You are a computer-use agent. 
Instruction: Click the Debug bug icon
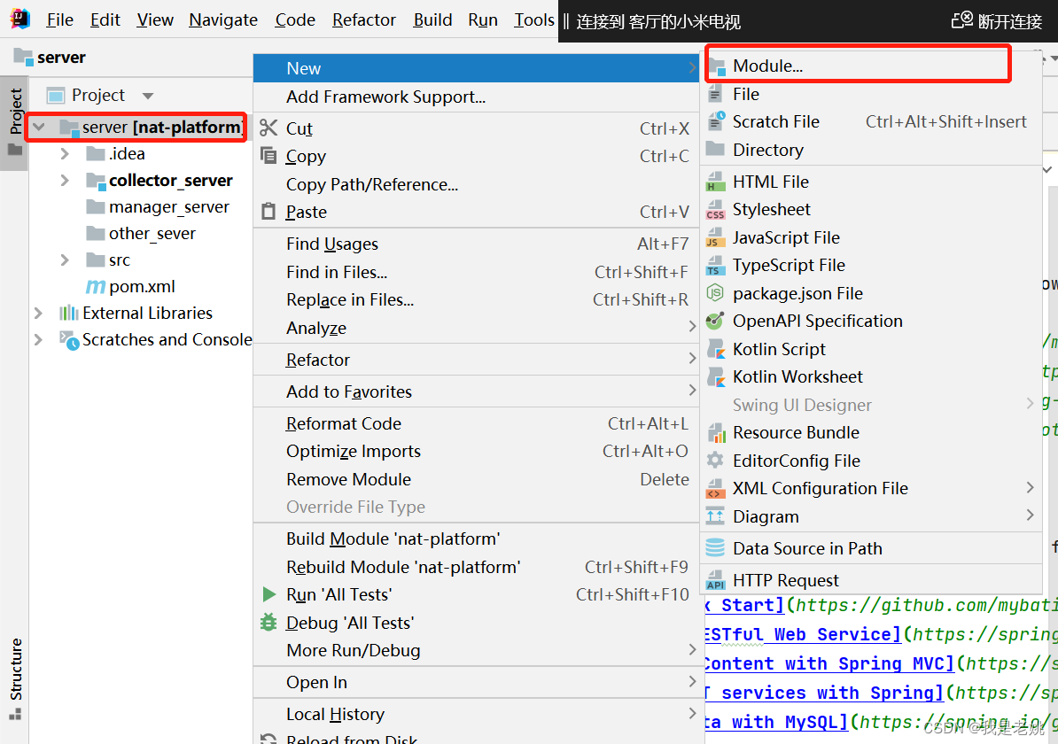(268, 622)
